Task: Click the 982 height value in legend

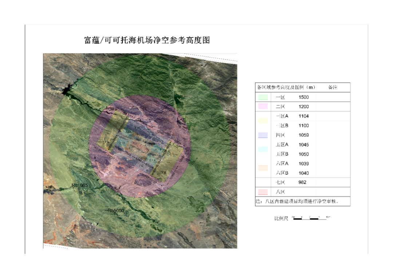Action: 302,182
